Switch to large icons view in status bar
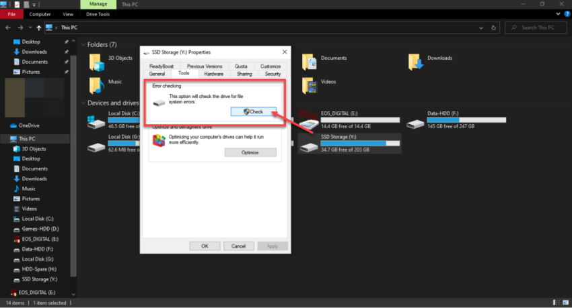The width and height of the screenshot is (572, 308). tap(566, 303)
